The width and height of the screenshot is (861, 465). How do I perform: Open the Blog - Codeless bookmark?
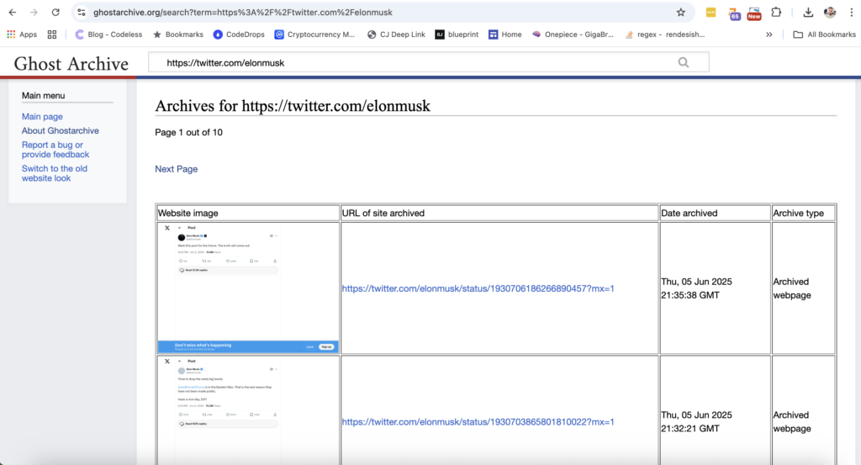[x=108, y=34]
